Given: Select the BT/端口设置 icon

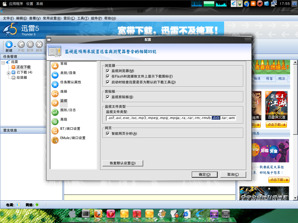Looking at the screenshot, I should click(x=55, y=131).
